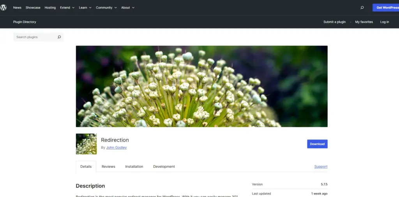Viewport: 399px width, 197px height.
Task: Open the Development tab
Action: tap(164, 166)
